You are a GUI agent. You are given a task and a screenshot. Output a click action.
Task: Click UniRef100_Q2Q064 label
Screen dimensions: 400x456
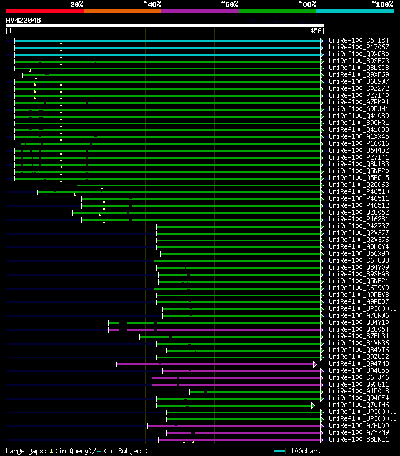pos(359,330)
